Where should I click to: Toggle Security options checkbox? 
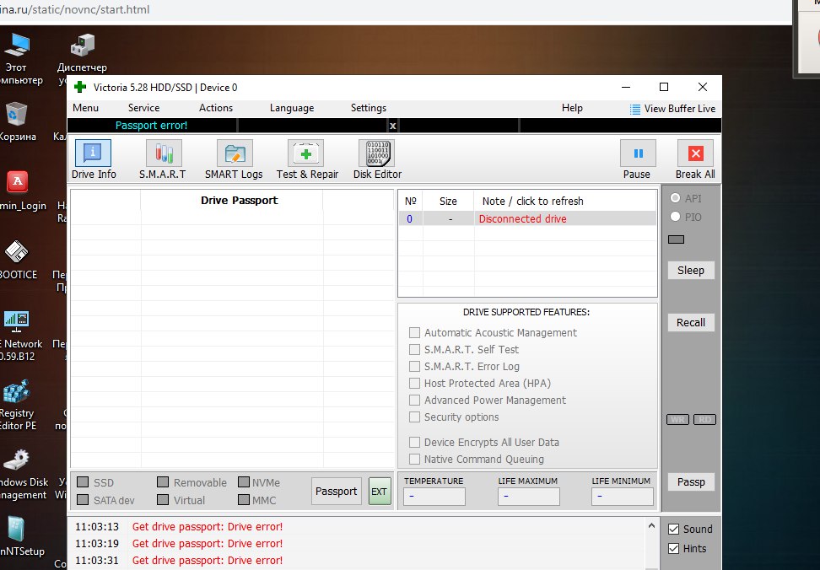coord(414,417)
